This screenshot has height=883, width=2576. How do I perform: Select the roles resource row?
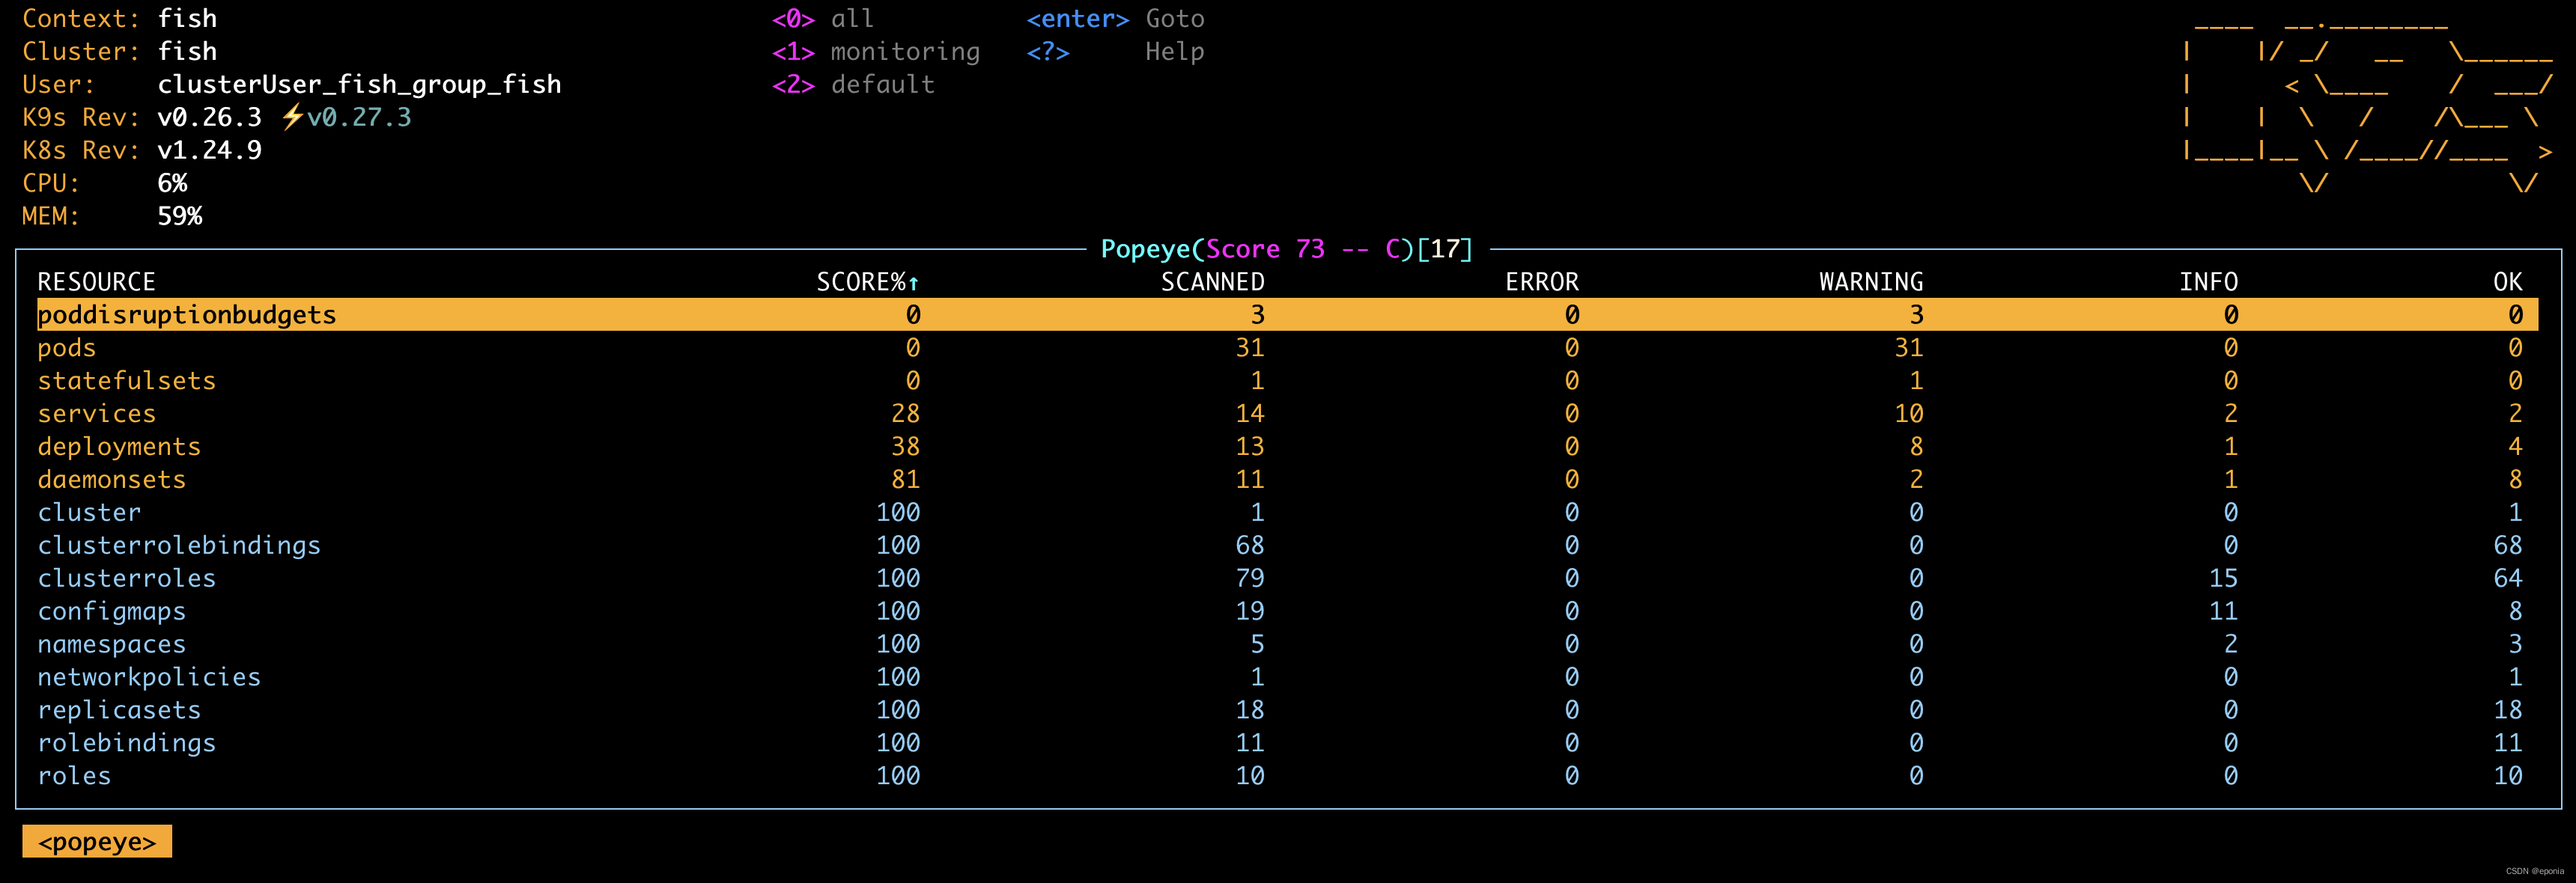tap(1287, 776)
